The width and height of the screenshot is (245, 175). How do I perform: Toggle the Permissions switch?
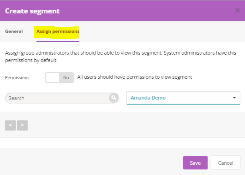tap(60, 77)
